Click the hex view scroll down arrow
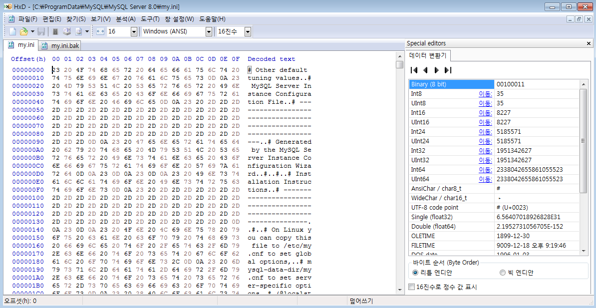The image size is (596, 308). coord(399,290)
